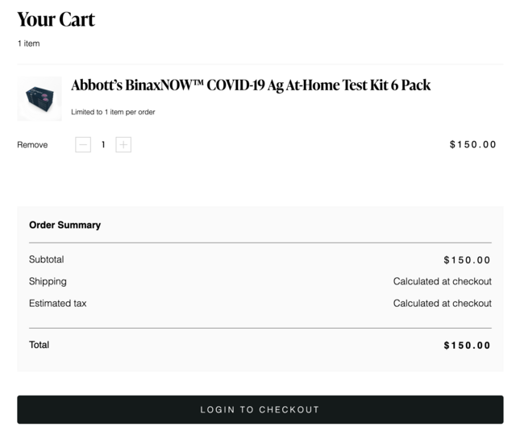The width and height of the screenshot is (516, 431).
Task: Remove the BinaxNOW test kit from cart
Action: [32, 145]
